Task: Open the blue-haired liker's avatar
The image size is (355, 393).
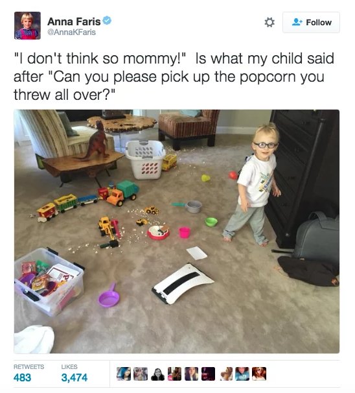Action: [124, 374]
